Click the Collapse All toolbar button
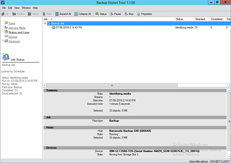This screenshot has width=231, height=163. point(82,14)
